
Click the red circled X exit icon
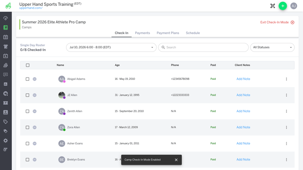[x=293, y=23]
